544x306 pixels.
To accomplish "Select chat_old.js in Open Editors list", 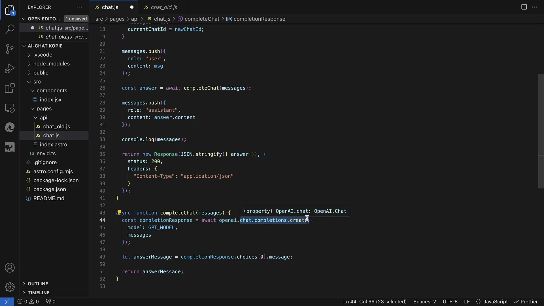I will (54, 37).
